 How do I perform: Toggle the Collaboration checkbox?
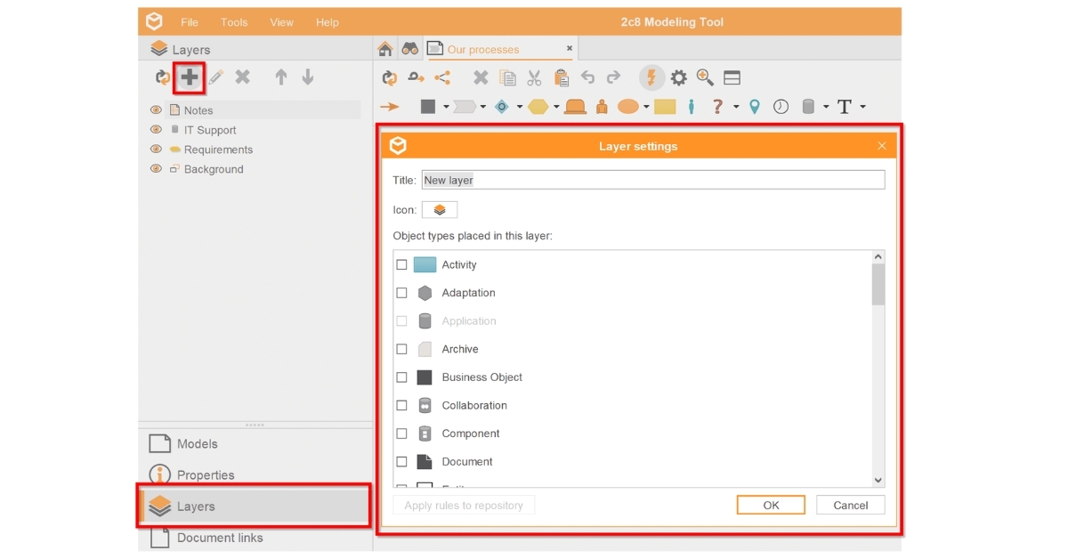(x=401, y=405)
